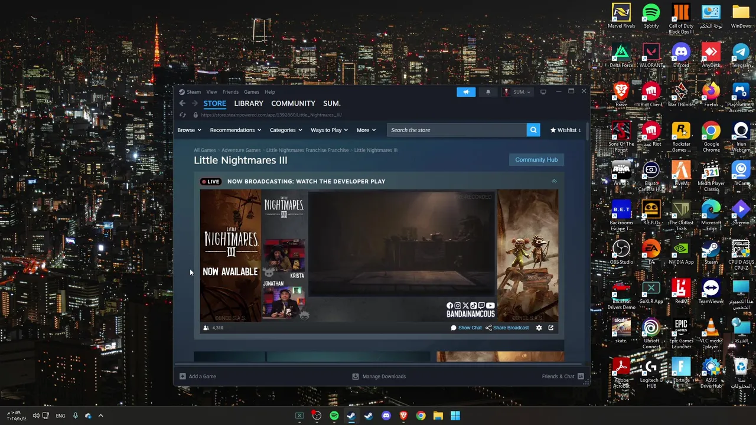This screenshot has height=425, width=756.
Task: Open the Wishlist button
Action: [565, 130]
